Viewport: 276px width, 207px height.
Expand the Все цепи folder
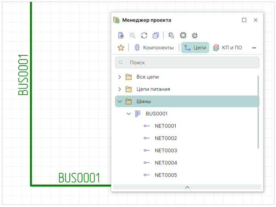pyautogui.click(x=120, y=77)
